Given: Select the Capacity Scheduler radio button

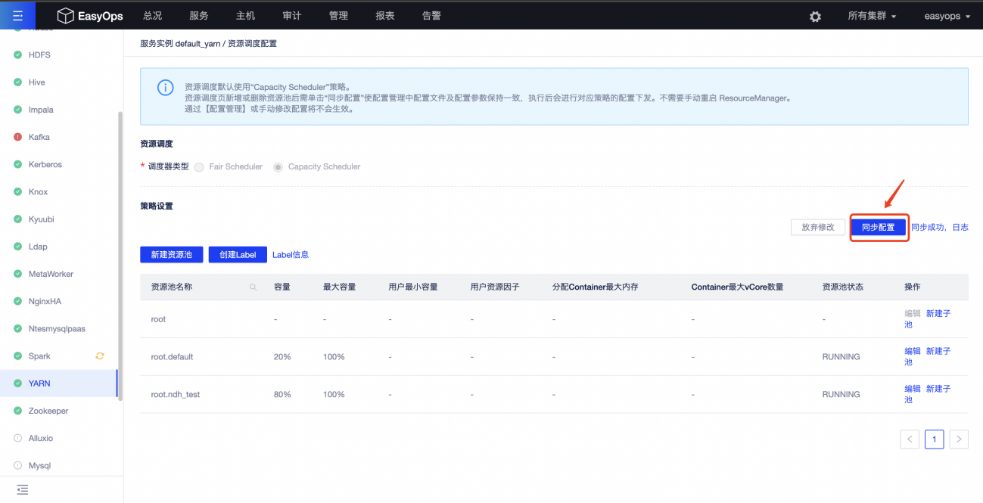Looking at the screenshot, I should coord(278,166).
